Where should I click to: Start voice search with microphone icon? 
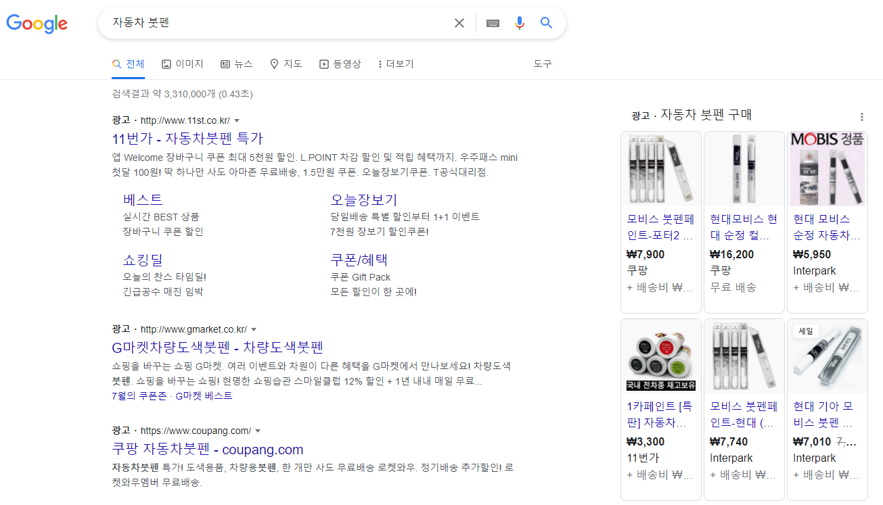tap(519, 23)
